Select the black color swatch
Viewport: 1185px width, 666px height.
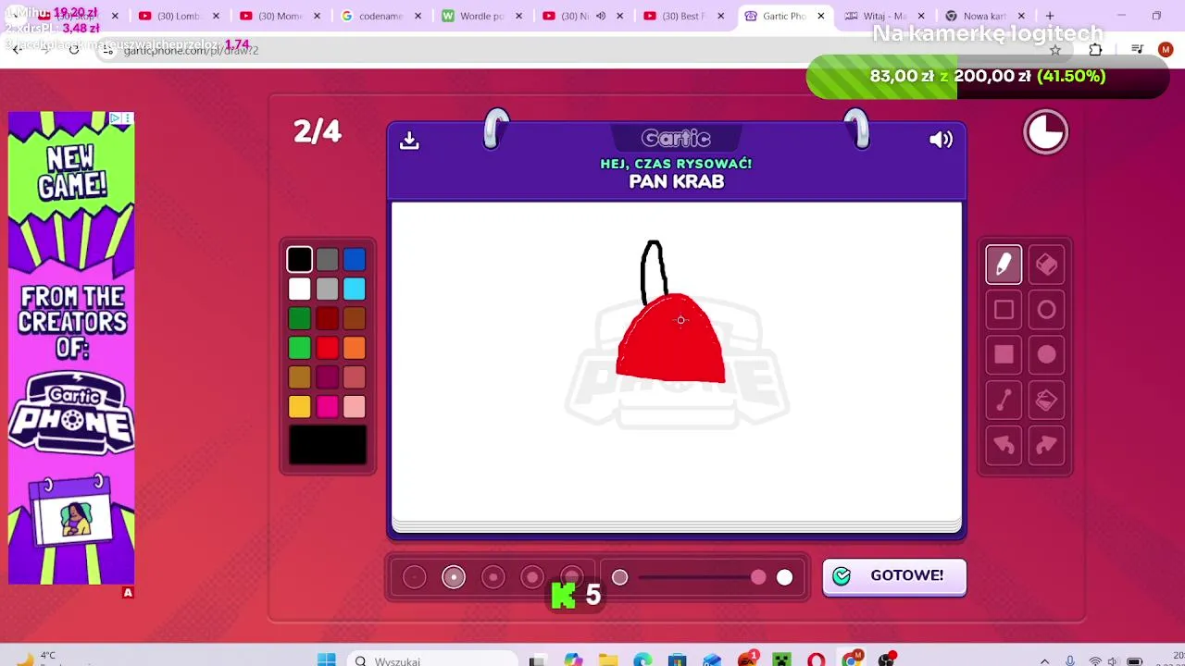tap(299, 260)
